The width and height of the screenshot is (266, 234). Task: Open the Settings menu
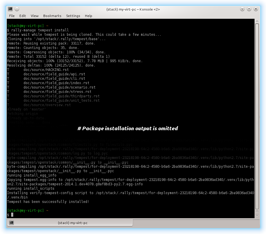(x=73, y=16)
